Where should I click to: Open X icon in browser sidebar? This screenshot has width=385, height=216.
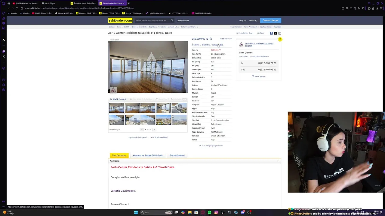pyautogui.click(x=4, y=56)
